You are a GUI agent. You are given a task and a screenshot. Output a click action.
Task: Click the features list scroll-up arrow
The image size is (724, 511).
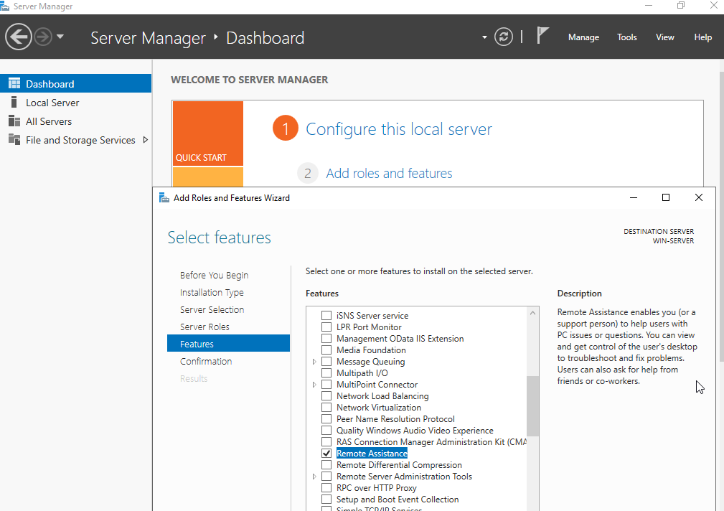point(532,313)
